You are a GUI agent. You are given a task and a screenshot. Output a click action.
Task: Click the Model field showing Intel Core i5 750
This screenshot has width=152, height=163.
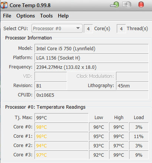point(92,48)
